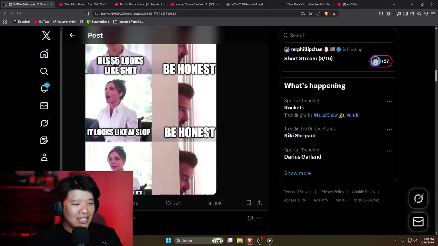
Task: Click the X Search input field
Action: point(338,35)
